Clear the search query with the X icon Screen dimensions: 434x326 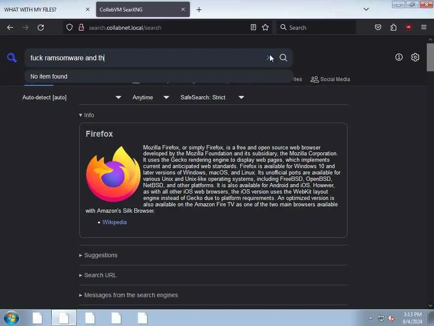[x=268, y=58]
